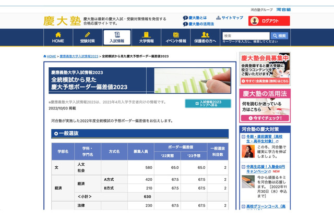Click the classroom thumbnail under 中高生応援

(x=248, y=181)
